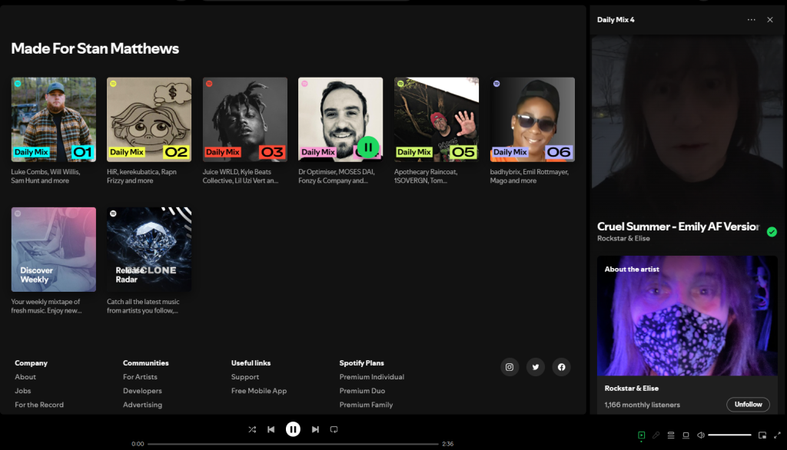Open the Jobs footer link
Image resolution: width=787 pixels, height=450 pixels.
22,391
